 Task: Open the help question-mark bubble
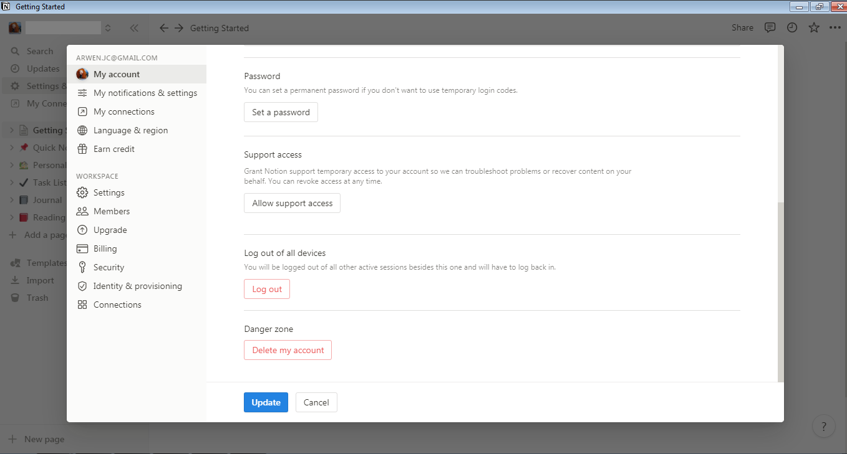pyautogui.click(x=824, y=426)
